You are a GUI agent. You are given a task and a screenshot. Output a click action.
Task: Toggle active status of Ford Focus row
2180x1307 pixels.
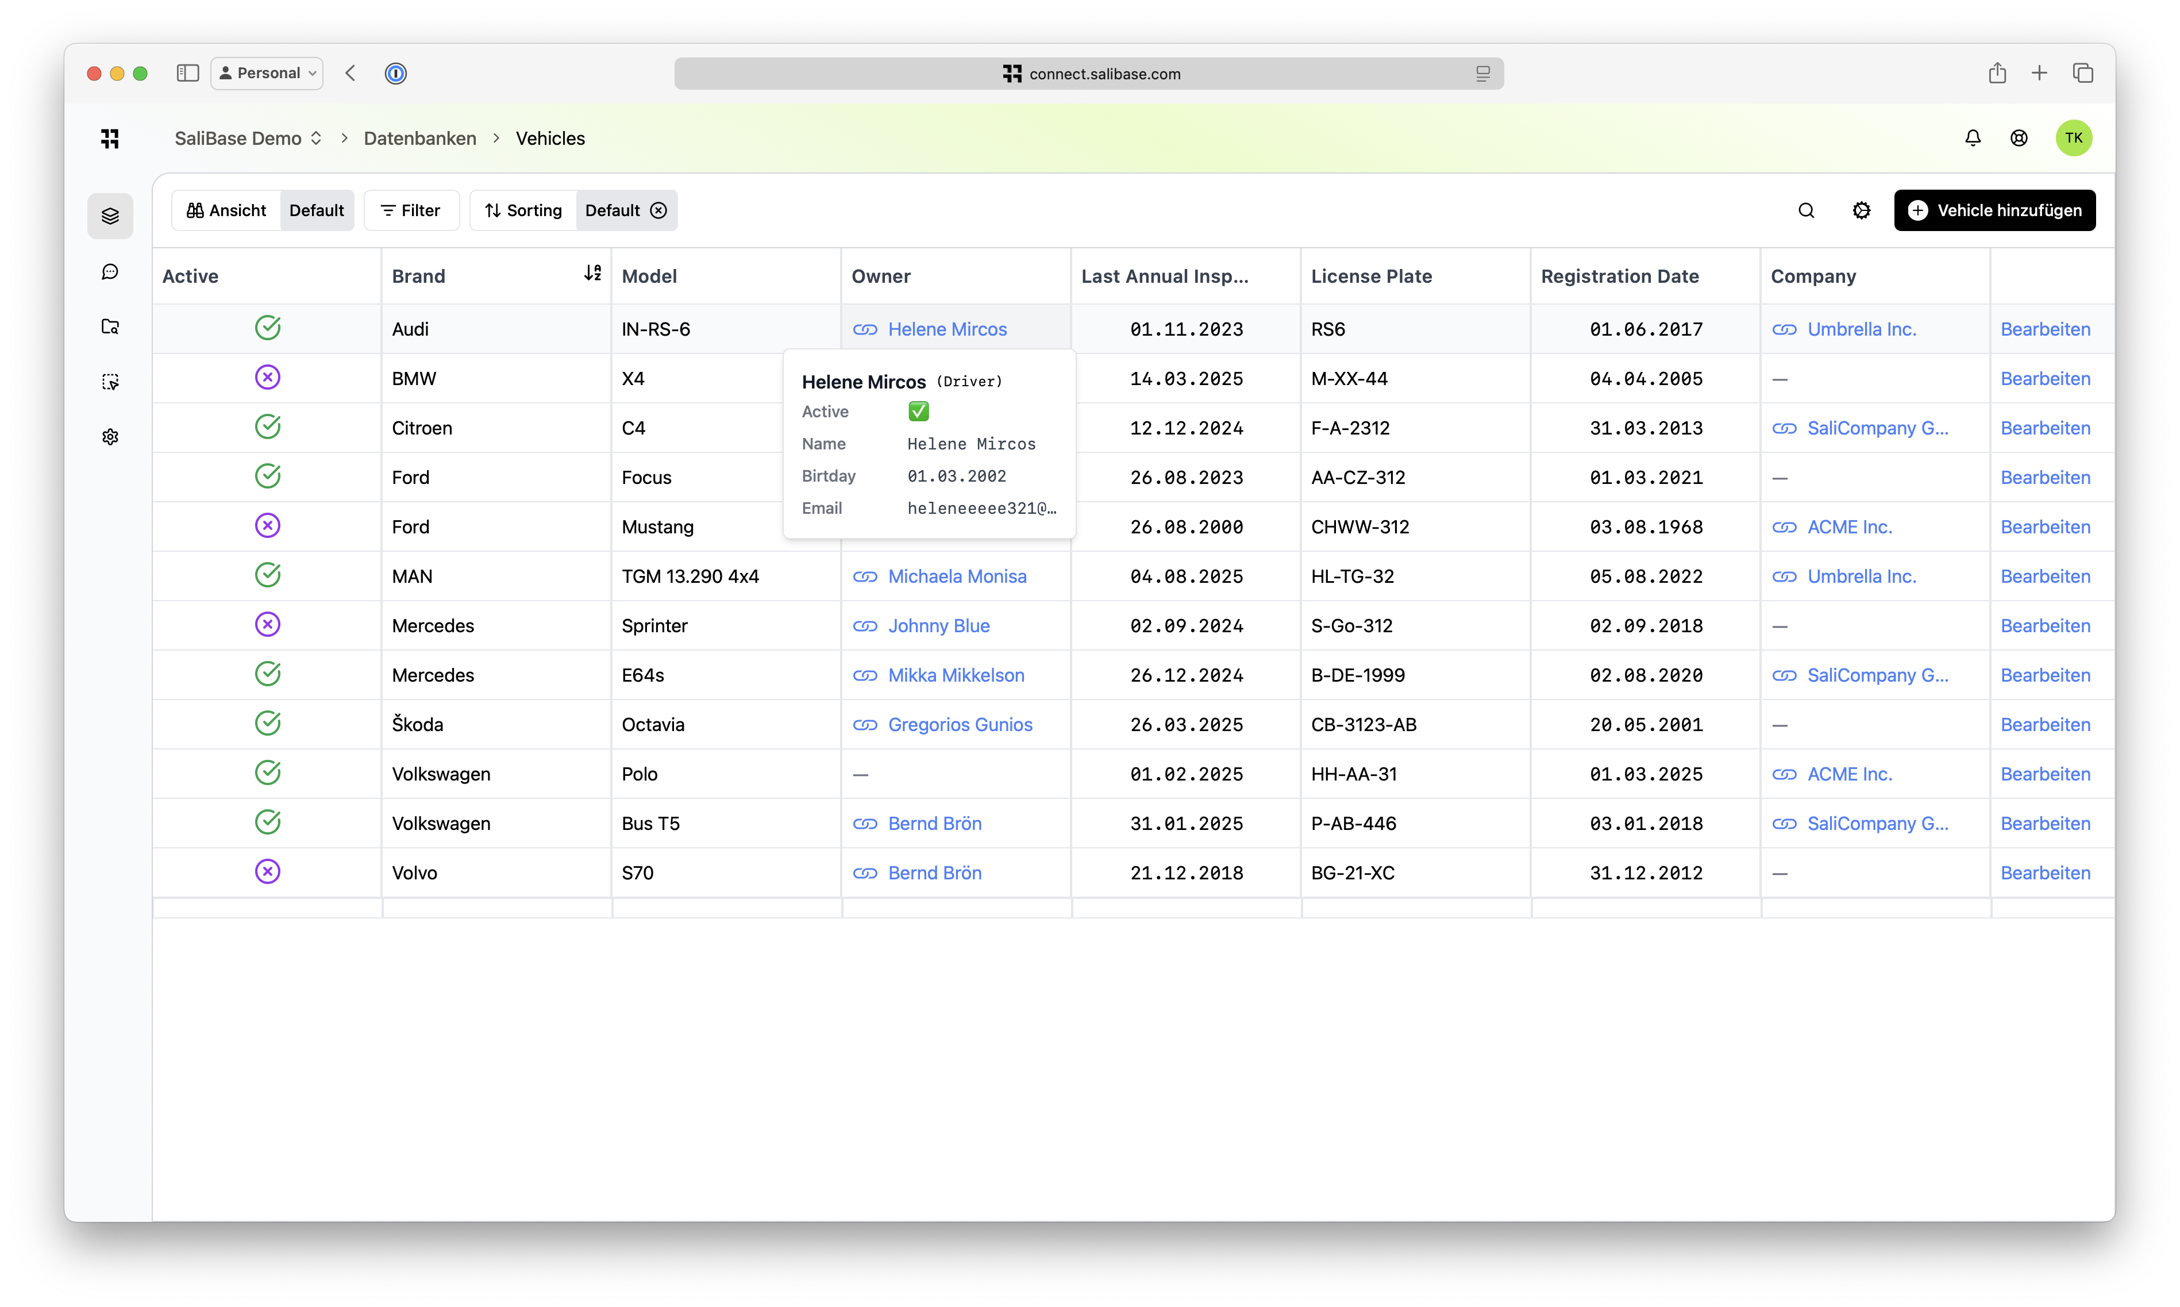[x=268, y=476]
